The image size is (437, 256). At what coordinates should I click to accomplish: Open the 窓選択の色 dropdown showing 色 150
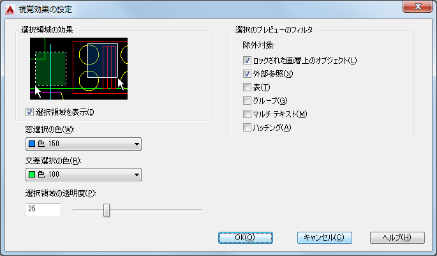(x=84, y=144)
